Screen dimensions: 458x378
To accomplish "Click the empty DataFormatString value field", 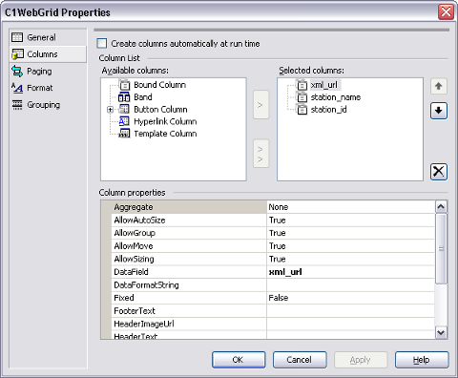I will (350, 285).
